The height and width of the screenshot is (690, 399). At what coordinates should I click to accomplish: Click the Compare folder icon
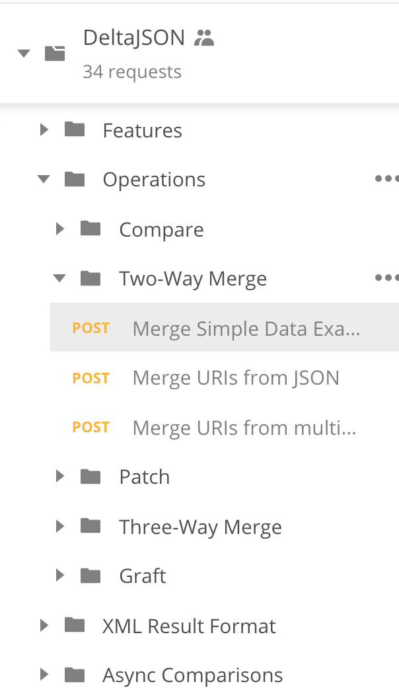pos(91,229)
